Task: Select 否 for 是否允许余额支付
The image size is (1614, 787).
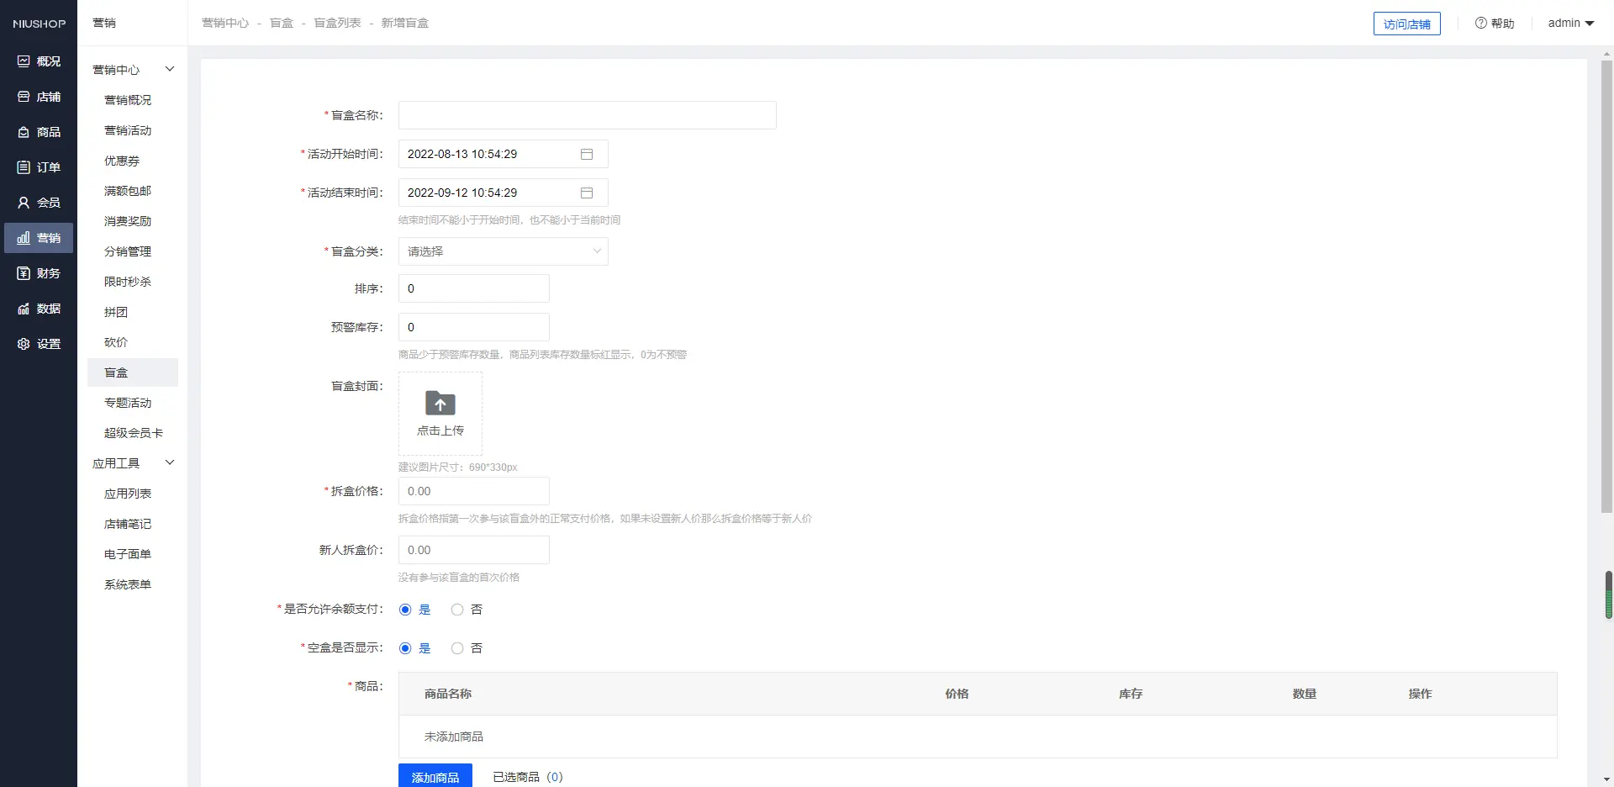Action: click(x=457, y=610)
